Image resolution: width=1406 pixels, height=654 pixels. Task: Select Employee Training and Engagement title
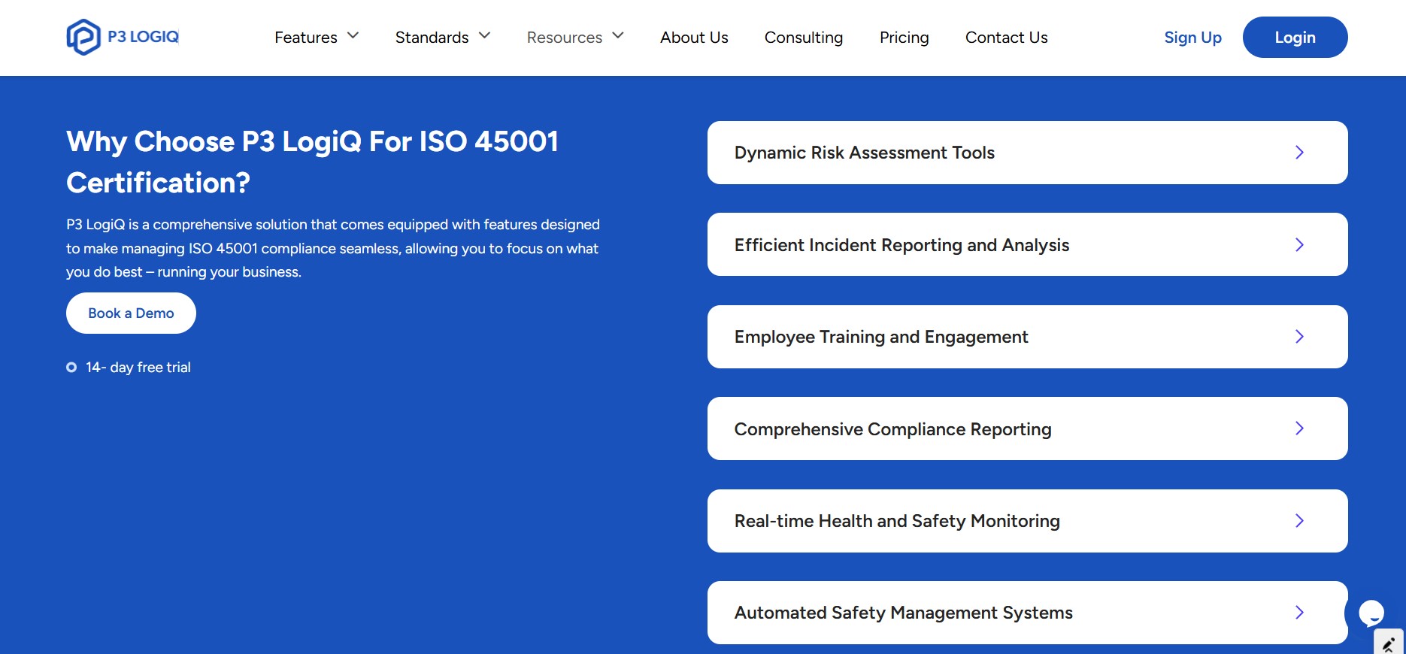click(x=881, y=337)
